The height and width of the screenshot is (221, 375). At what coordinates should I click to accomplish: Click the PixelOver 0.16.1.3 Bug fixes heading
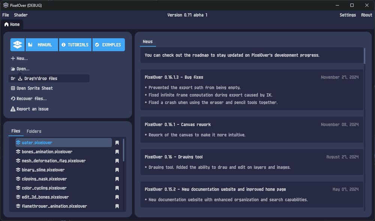pyautogui.click(x=174, y=77)
